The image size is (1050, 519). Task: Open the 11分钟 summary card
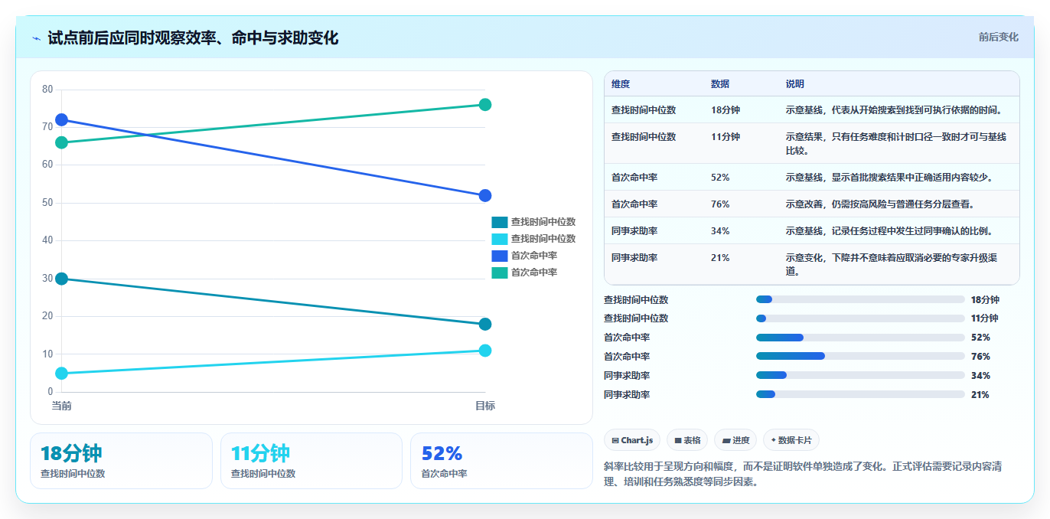311,461
